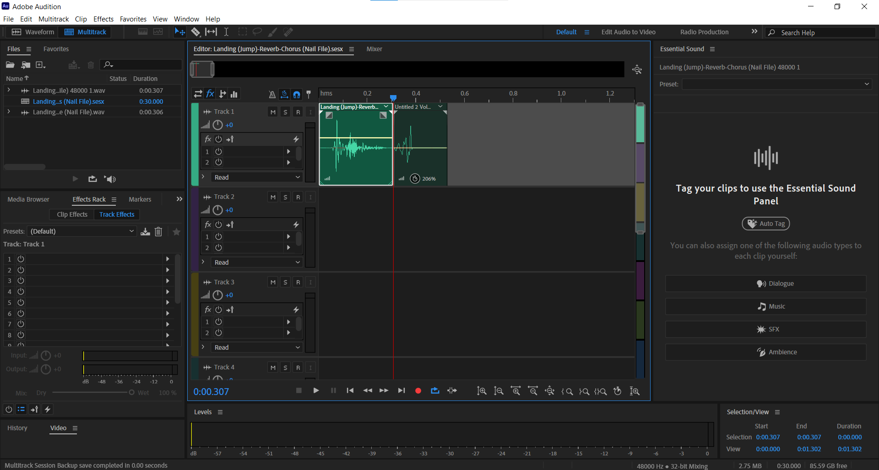This screenshot has width=879, height=470.
Task: Toggle effects rack main power button
Action: 9,409
